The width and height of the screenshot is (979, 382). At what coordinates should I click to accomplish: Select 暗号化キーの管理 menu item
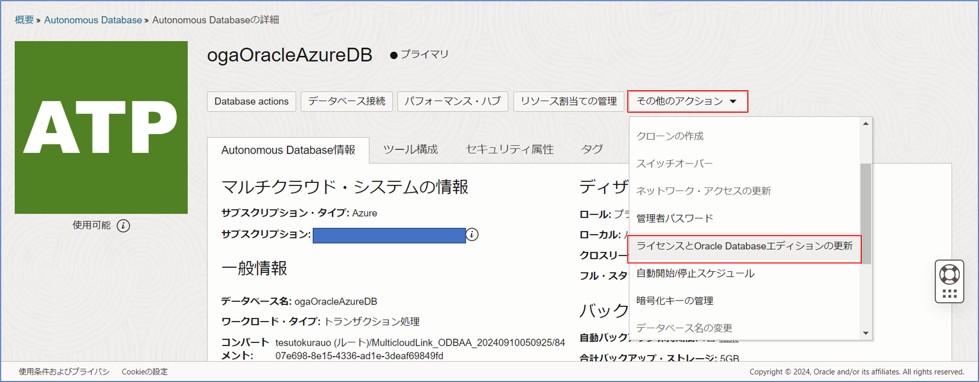tap(745, 301)
